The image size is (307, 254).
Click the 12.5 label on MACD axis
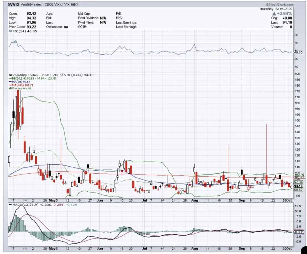[x=298, y=206]
